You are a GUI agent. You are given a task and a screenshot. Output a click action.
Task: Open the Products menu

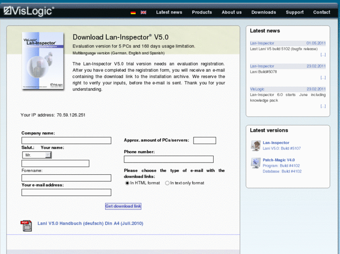pyautogui.click(x=202, y=12)
